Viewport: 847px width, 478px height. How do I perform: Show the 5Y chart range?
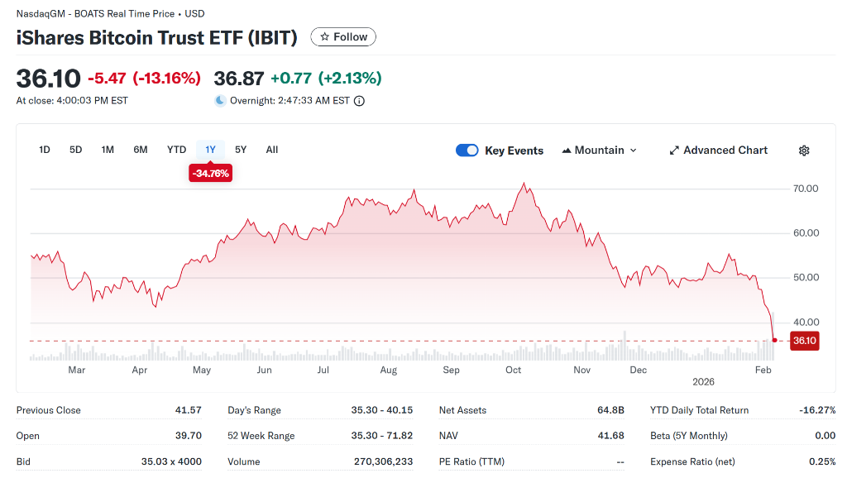point(241,150)
